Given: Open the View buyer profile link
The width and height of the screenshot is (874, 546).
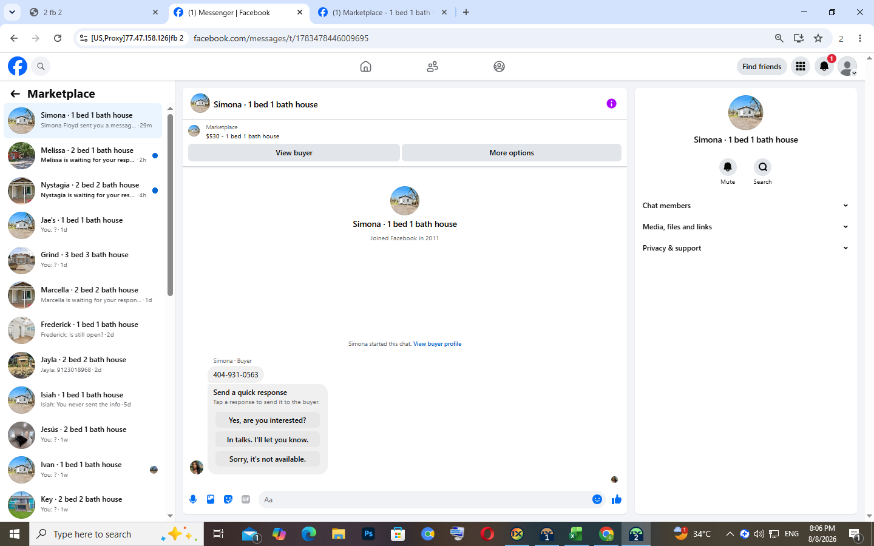Looking at the screenshot, I should 437,344.
